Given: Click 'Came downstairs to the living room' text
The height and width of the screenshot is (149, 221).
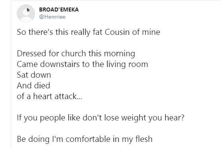Looking at the screenshot, I should click(x=82, y=64).
